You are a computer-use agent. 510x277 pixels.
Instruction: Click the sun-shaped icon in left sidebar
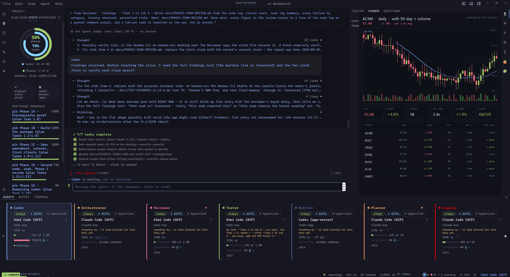[x=4, y=62]
